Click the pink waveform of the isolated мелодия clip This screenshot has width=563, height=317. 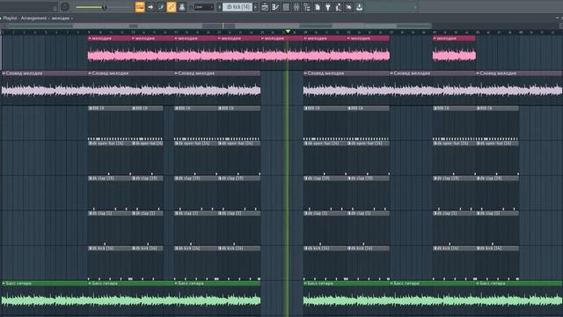pos(454,55)
